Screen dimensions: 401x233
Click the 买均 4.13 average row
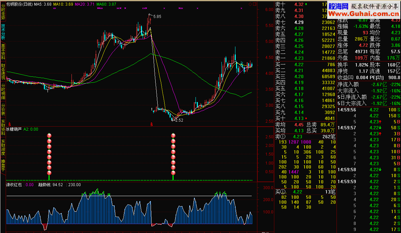289,131
